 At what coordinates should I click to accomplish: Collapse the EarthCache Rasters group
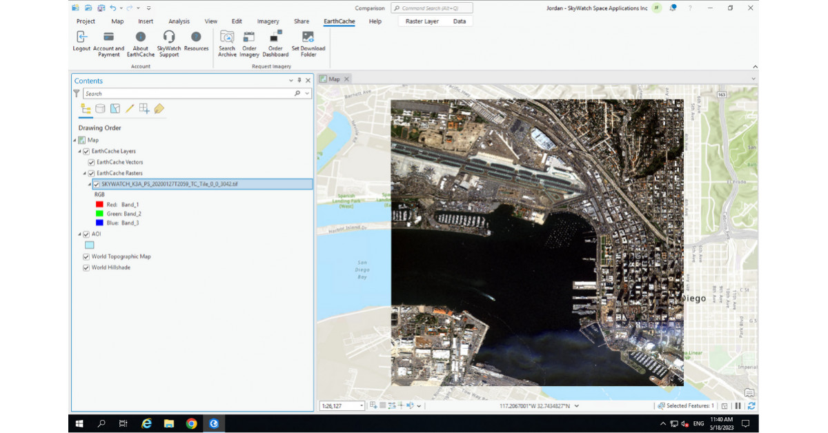[x=86, y=172]
